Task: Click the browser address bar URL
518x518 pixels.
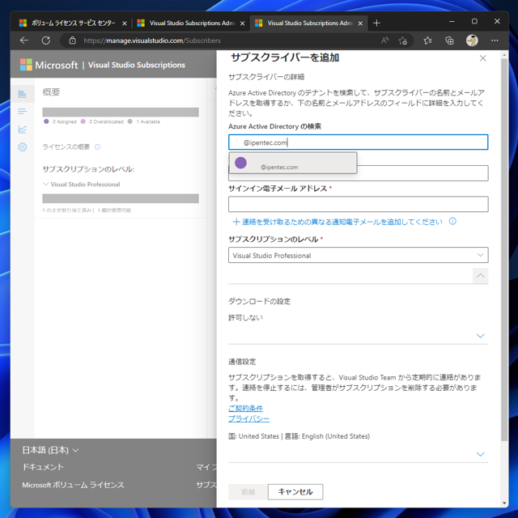Action: [x=152, y=40]
